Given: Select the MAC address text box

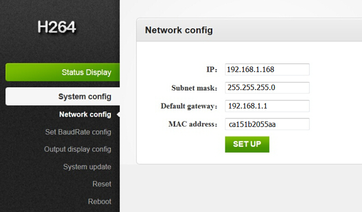Looking at the screenshot, I should point(267,124).
